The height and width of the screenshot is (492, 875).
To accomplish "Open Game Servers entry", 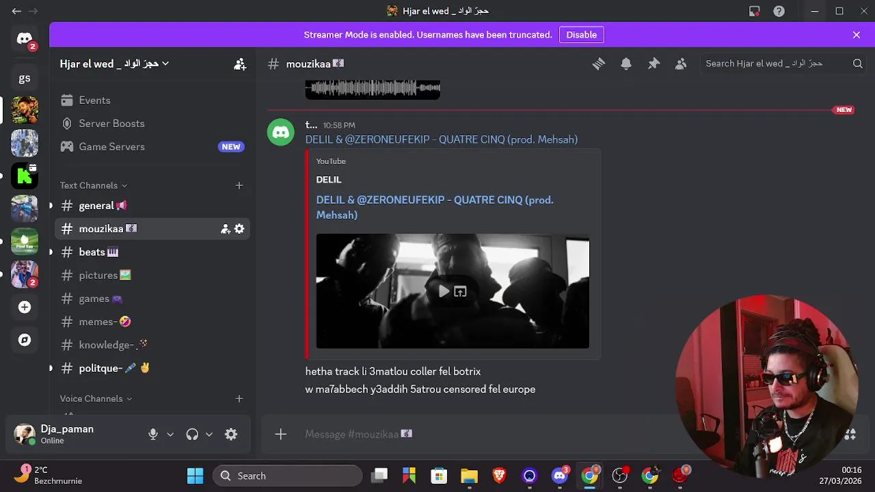I will [x=152, y=147].
